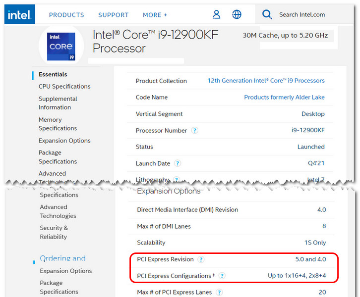Screen dimensions: 360x297
Task: Open Products formerly Alder Lake link
Action: pos(284,97)
